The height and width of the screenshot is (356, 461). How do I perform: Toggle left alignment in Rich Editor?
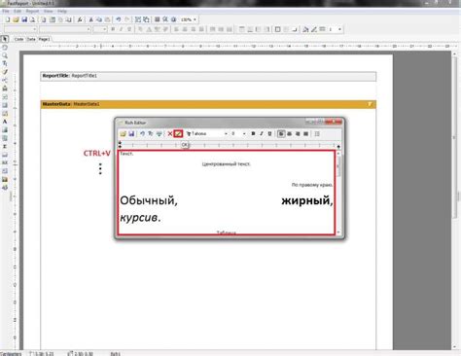click(x=281, y=133)
